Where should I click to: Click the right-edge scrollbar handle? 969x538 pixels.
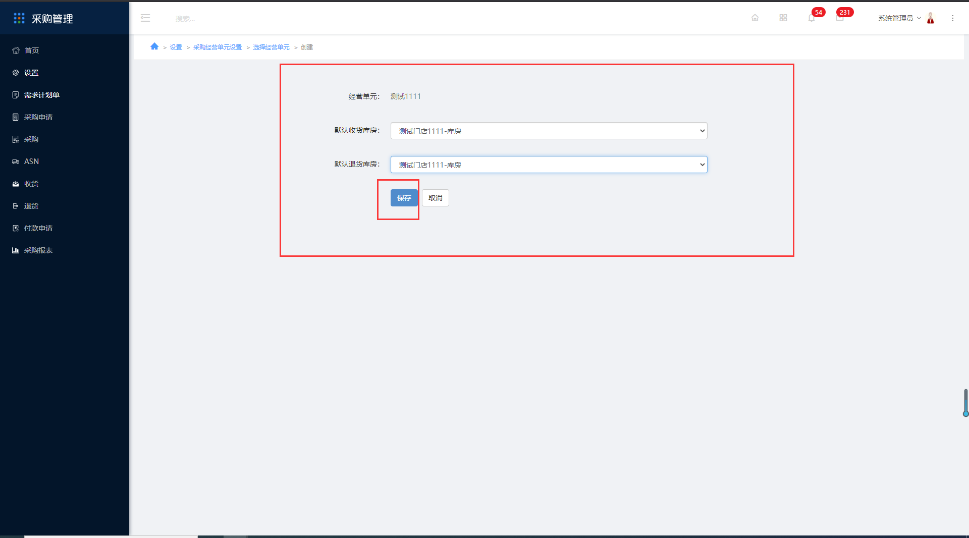(965, 403)
